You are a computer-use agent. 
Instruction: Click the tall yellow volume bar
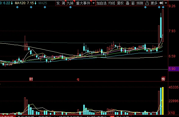162,101
